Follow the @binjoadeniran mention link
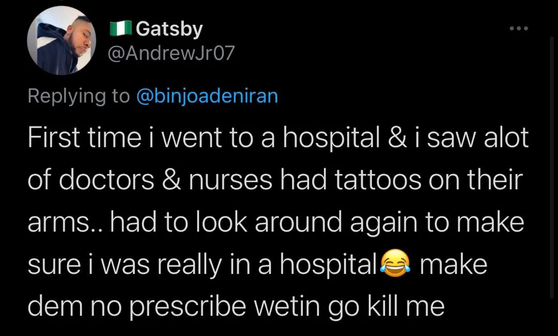 tap(207, 96)
